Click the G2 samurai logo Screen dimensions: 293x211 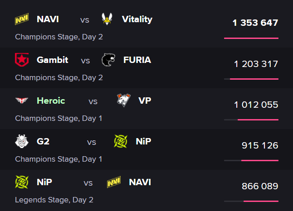tap(22, 141)
